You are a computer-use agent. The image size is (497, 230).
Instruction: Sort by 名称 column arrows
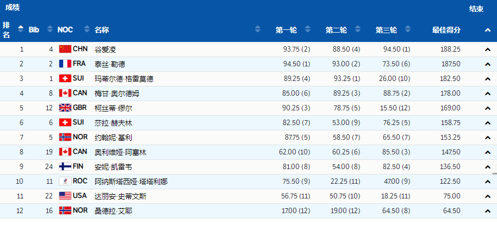coord(258,29)
